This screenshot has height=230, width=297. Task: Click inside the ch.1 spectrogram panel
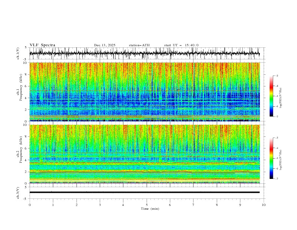[144, 92]
